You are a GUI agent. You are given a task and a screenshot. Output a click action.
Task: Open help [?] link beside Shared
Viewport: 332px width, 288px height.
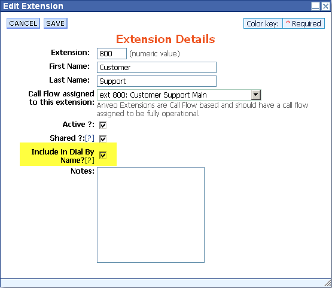(x=90, y=138)
